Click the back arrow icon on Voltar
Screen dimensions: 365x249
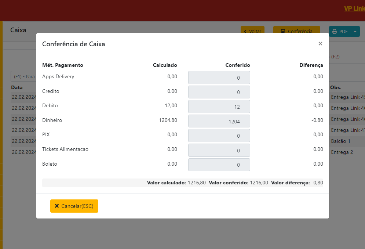tap(245, 32)
